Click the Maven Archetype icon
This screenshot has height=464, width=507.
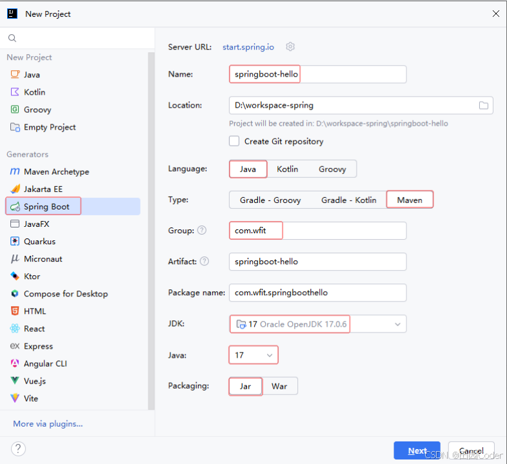(15, 171)
